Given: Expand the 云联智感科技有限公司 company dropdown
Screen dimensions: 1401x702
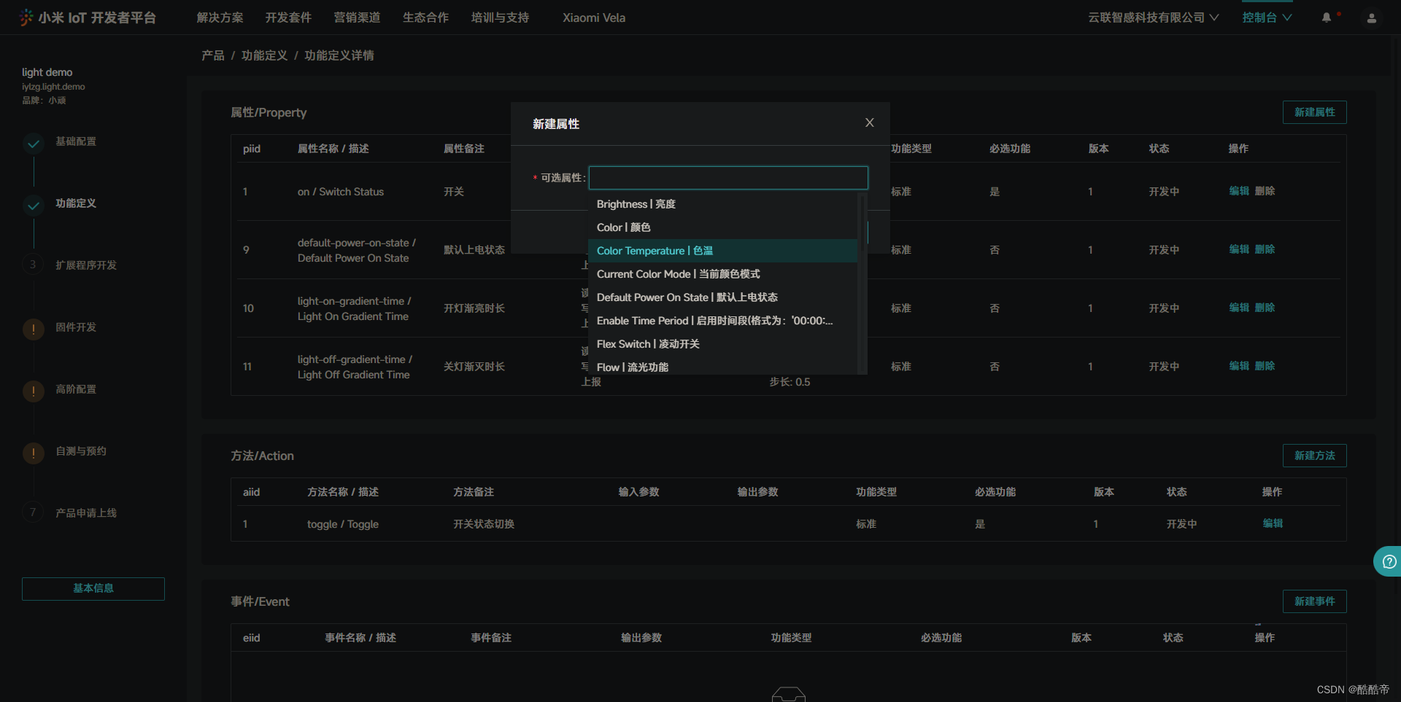Looking at the screenshot, I should [1153, 17].
